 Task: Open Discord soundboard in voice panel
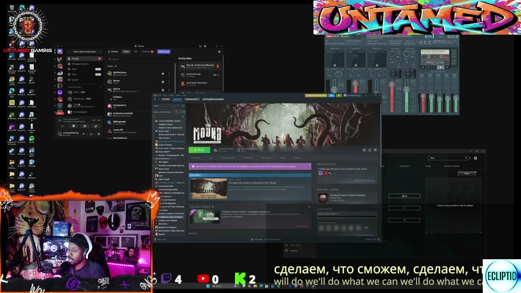[96, 126]
